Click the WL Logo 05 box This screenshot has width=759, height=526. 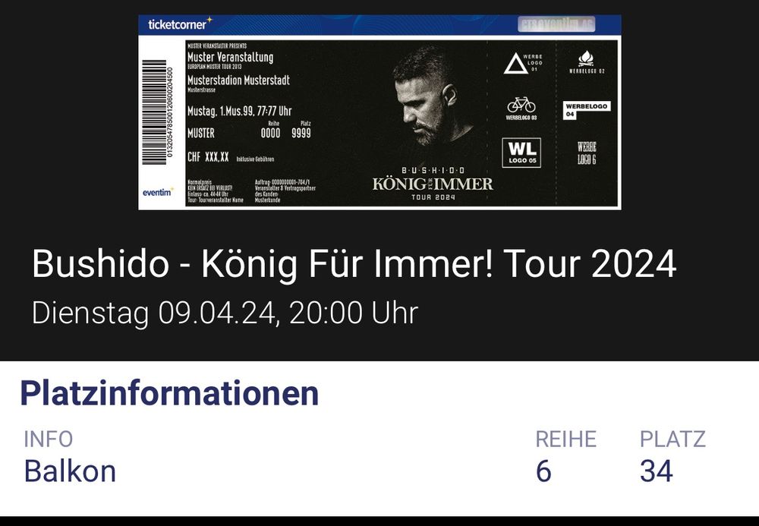(x=522, y=153)
